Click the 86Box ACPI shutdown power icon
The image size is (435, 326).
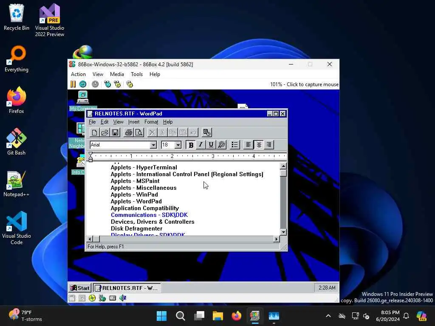pos(95,84)
